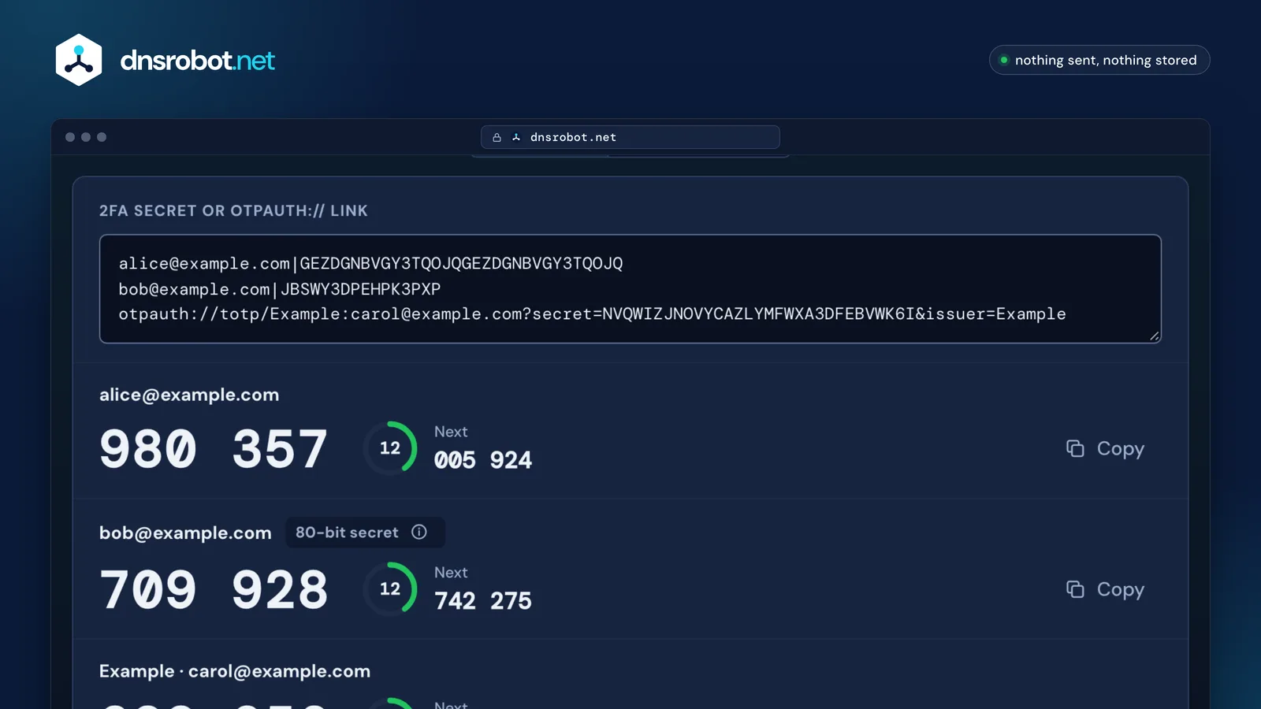
Task: Click the third window control dot
Action: (102, 137)
